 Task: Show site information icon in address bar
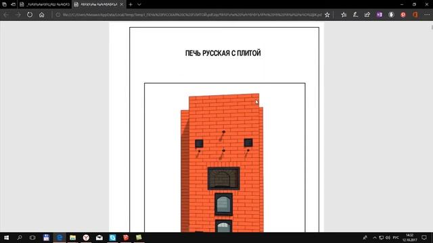[58, 15]
